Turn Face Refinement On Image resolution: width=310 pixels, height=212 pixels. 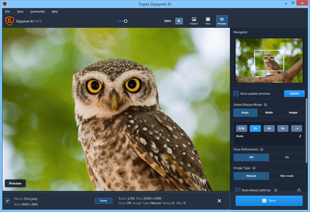coord(287,157)
